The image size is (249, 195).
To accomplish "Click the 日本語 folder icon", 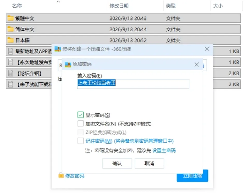I will coord(10,40).
